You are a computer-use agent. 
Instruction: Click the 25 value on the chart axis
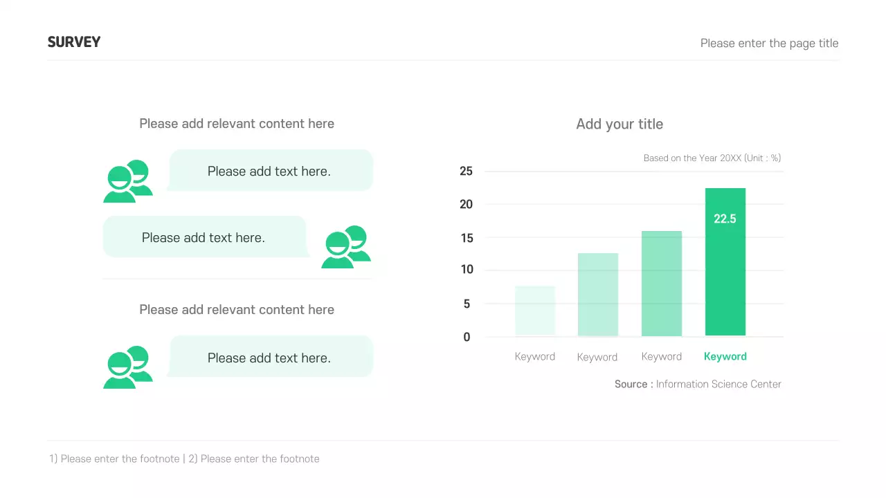click(x=466, y=172)
